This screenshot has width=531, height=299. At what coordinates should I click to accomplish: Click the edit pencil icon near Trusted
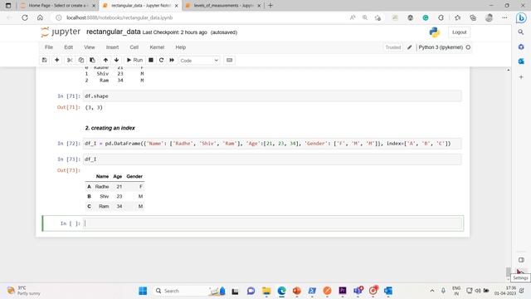click(x=409, y=47)
